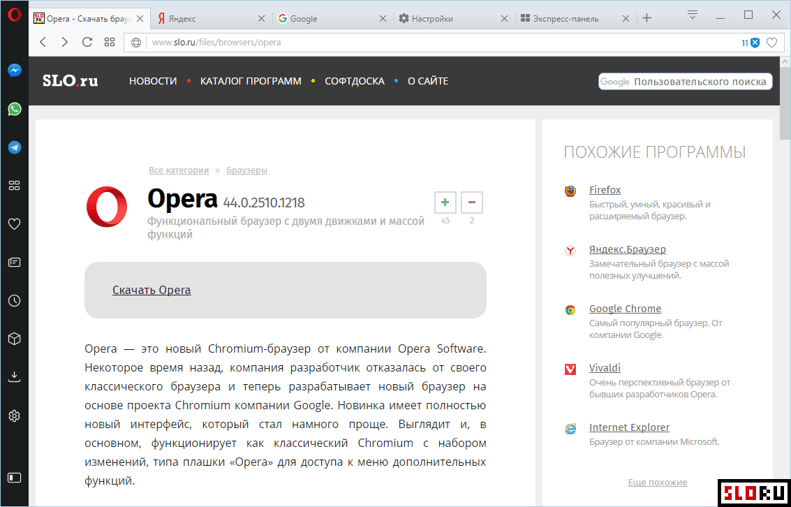Screen dimensions: 791x507
Task: Click the Vivaldi icon in similar programs
Action: pos(570,369)
